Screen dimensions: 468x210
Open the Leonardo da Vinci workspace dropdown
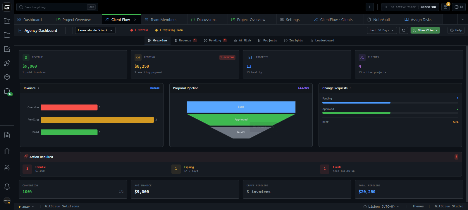pos(95,30)
